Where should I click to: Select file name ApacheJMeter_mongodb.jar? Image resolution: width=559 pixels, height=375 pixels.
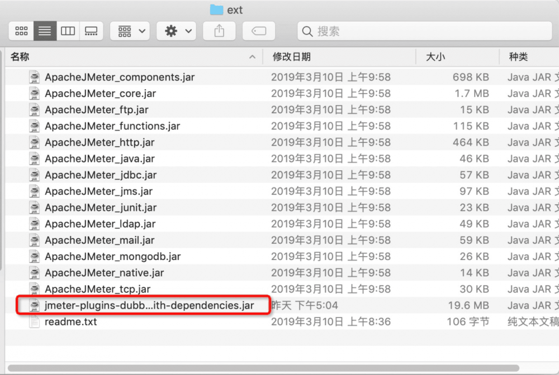coord(113,257)
